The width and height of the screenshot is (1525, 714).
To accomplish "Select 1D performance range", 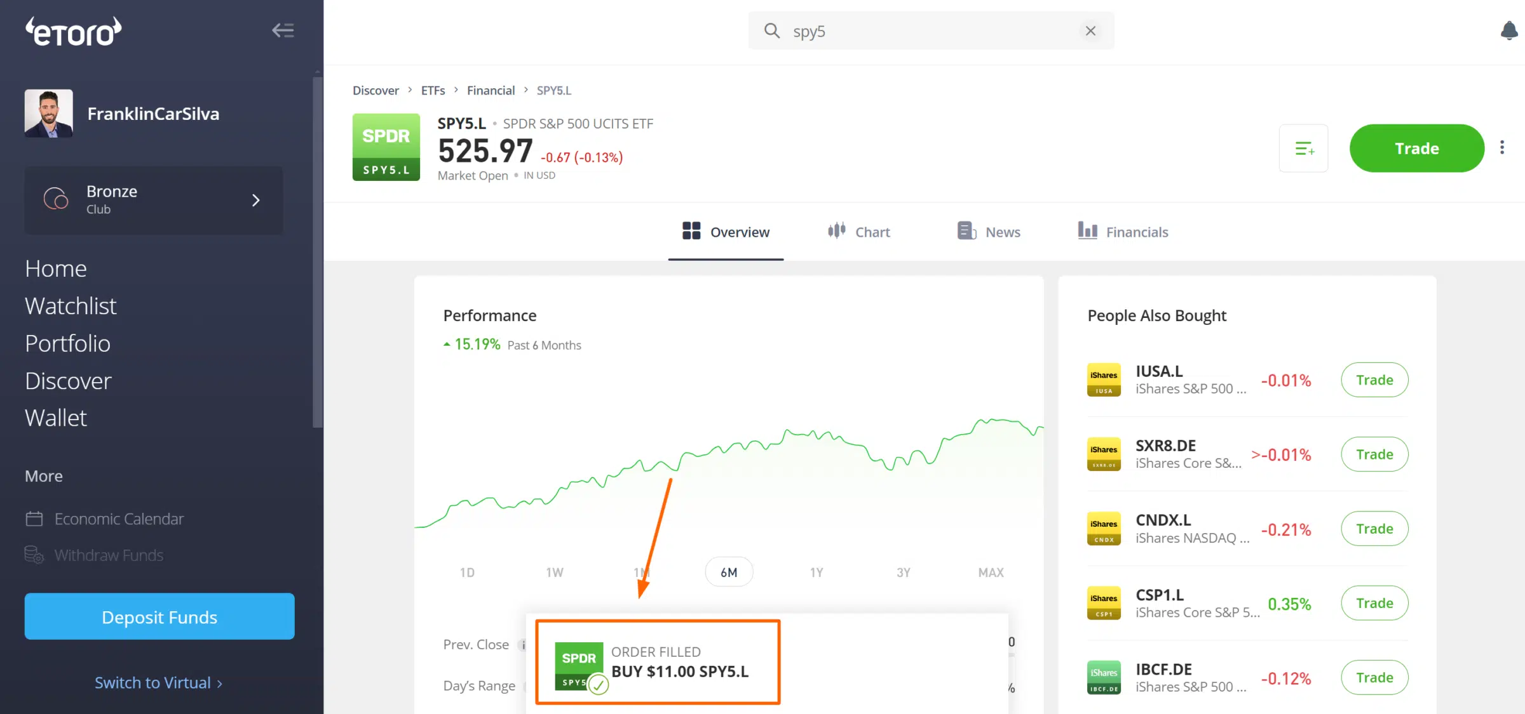I will (x=467, y=572).
